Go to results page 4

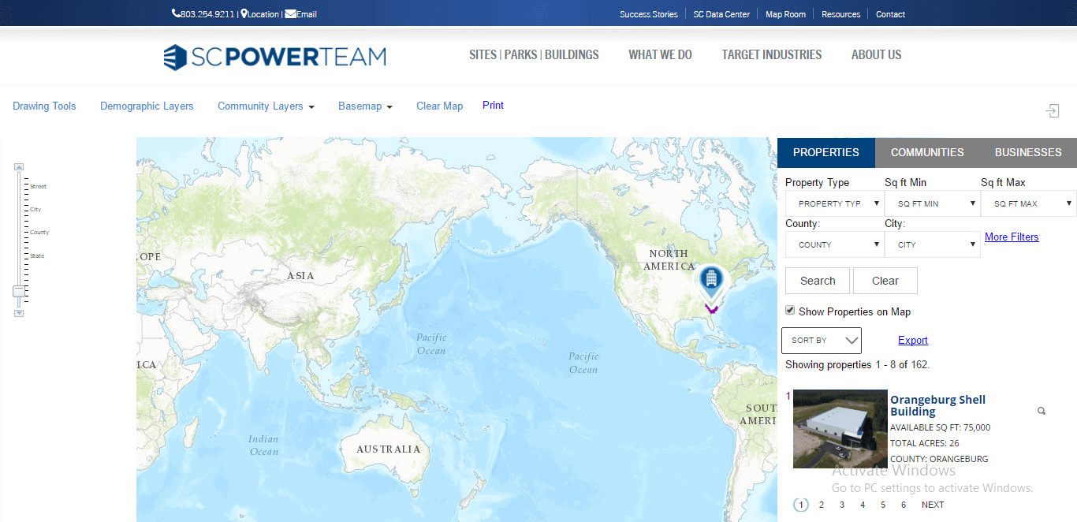pos(862,505)
